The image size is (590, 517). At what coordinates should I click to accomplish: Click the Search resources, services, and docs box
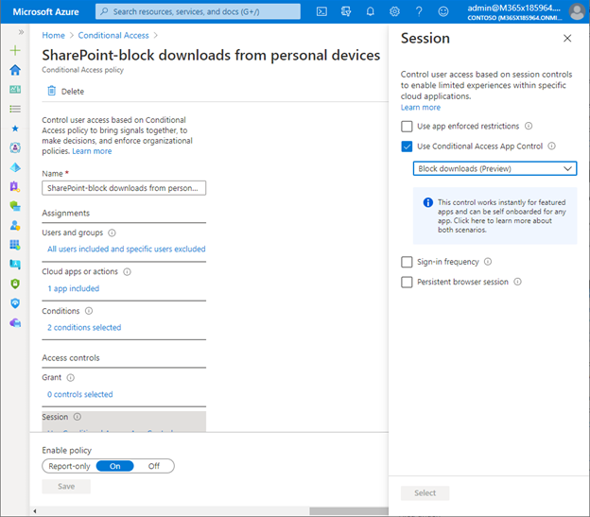pyautogui.click(x=198, y=11)
